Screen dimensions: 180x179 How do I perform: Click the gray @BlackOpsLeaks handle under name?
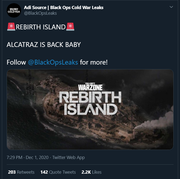point(40,13)
